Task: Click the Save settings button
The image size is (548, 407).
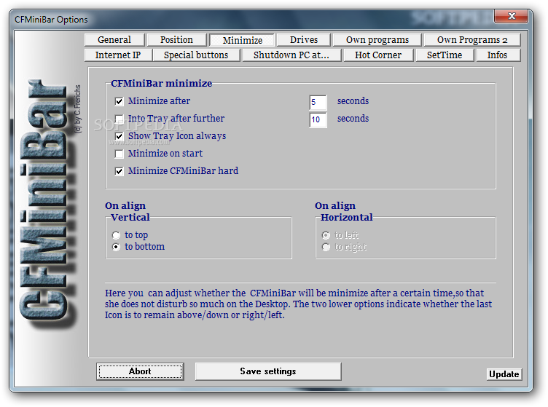Action: tap(268, 371)
